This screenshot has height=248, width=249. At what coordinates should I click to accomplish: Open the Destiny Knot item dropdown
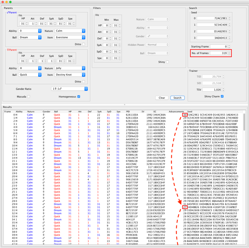point(70,75)
